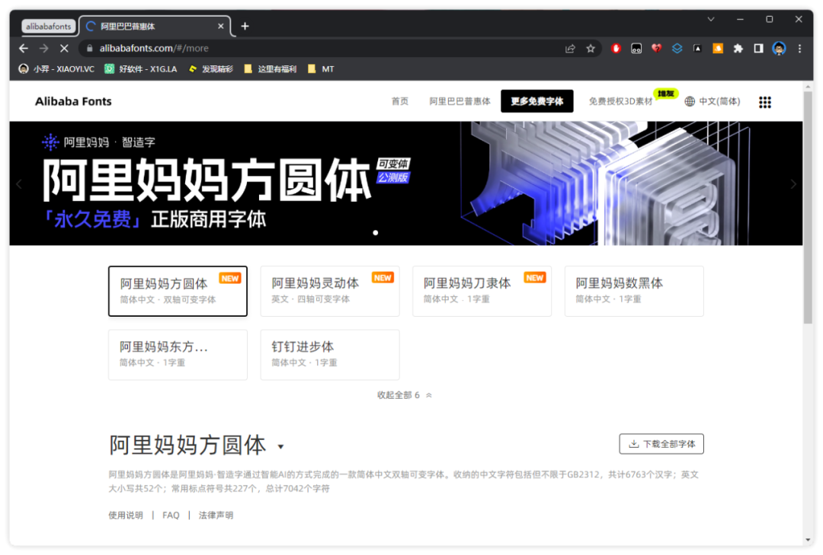This screenshot has width=823, height=555.
Task: Open the share page icon in address bar
Action: [x=570, y=48]
